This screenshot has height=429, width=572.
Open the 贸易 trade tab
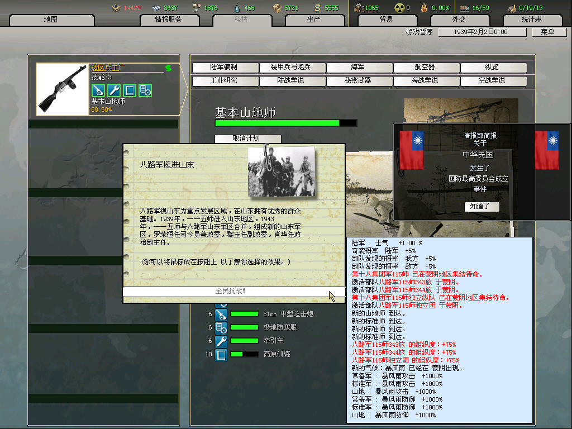[x=387, y=20]
